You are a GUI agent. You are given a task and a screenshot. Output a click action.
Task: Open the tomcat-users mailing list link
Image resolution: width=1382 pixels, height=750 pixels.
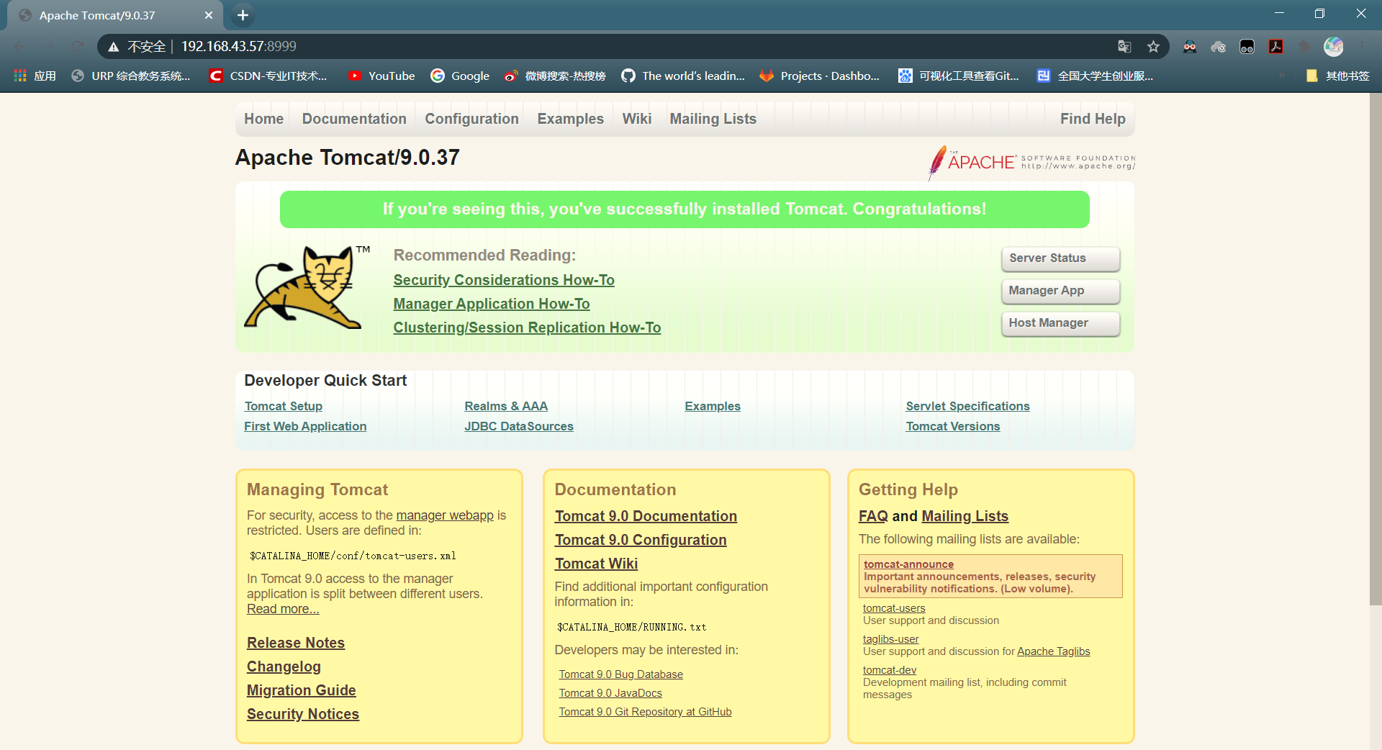[x=894, y=608]
